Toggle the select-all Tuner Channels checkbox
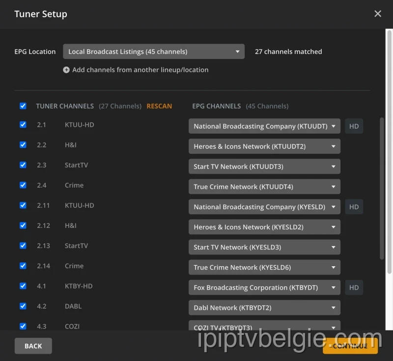This screenshot has height=361, width=393. point(23,106)
